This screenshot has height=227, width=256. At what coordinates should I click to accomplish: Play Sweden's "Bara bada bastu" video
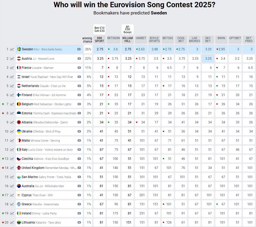coord(80,49)
